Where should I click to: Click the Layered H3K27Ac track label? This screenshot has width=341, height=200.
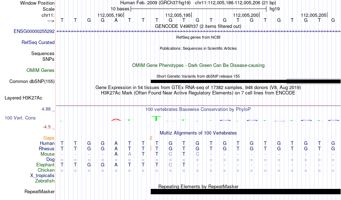click(23, 98)
